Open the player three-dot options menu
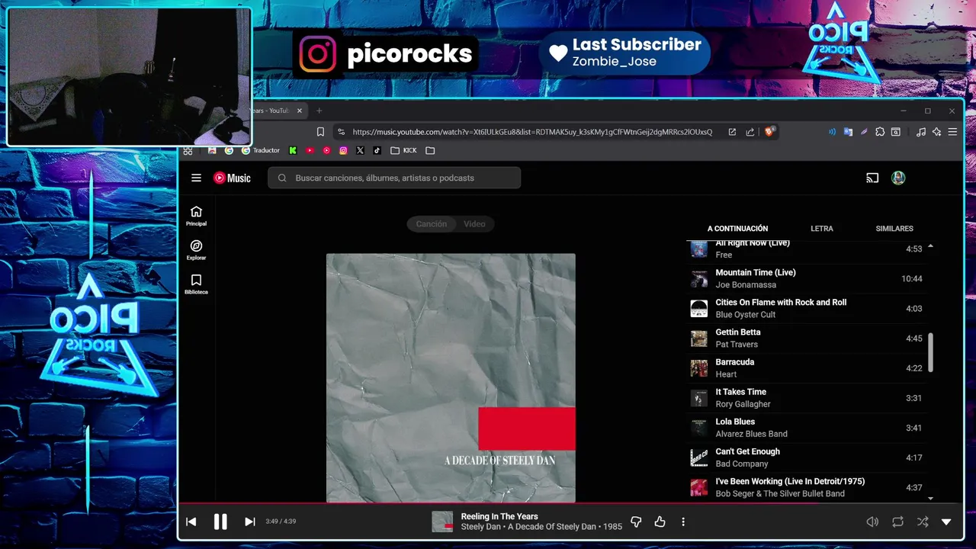The height and width of the screenshot is (549, 976). tap(683, 522)
